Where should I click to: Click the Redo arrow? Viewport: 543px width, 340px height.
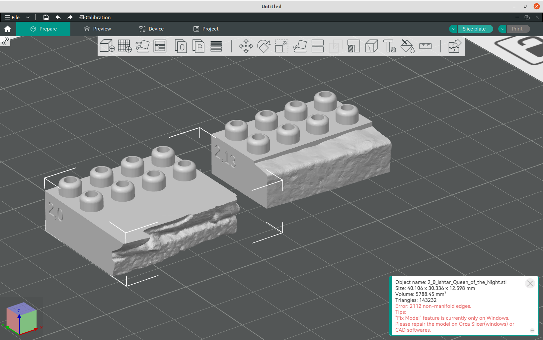point(70,17)
